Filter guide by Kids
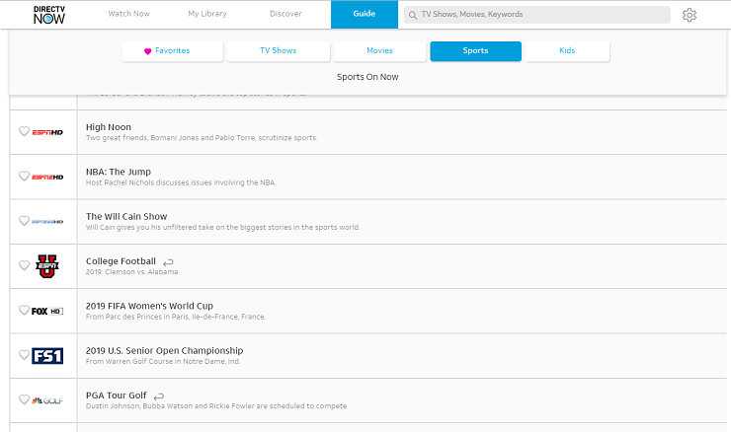731x432 pixels. pos(567,51)
